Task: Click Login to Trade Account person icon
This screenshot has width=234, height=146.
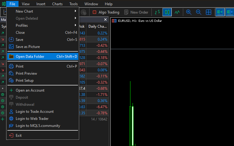Action: pyautogui.click(x=11, y=112)
